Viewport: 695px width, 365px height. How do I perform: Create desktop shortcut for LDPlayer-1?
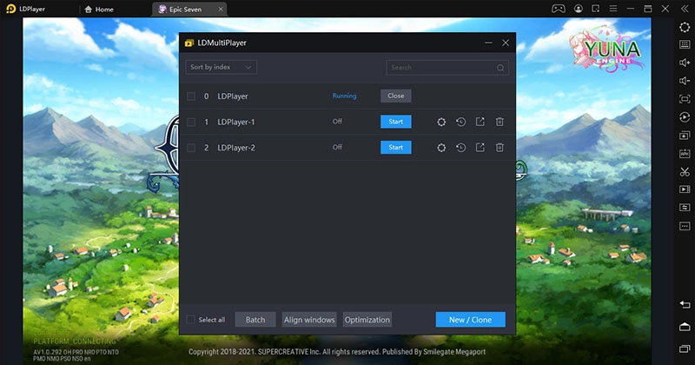pos(480,122)
